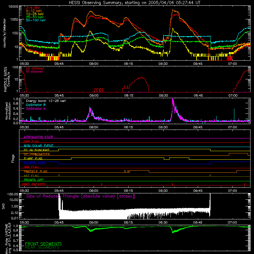Select the '12-25 keV' legend label

(35, 14)
